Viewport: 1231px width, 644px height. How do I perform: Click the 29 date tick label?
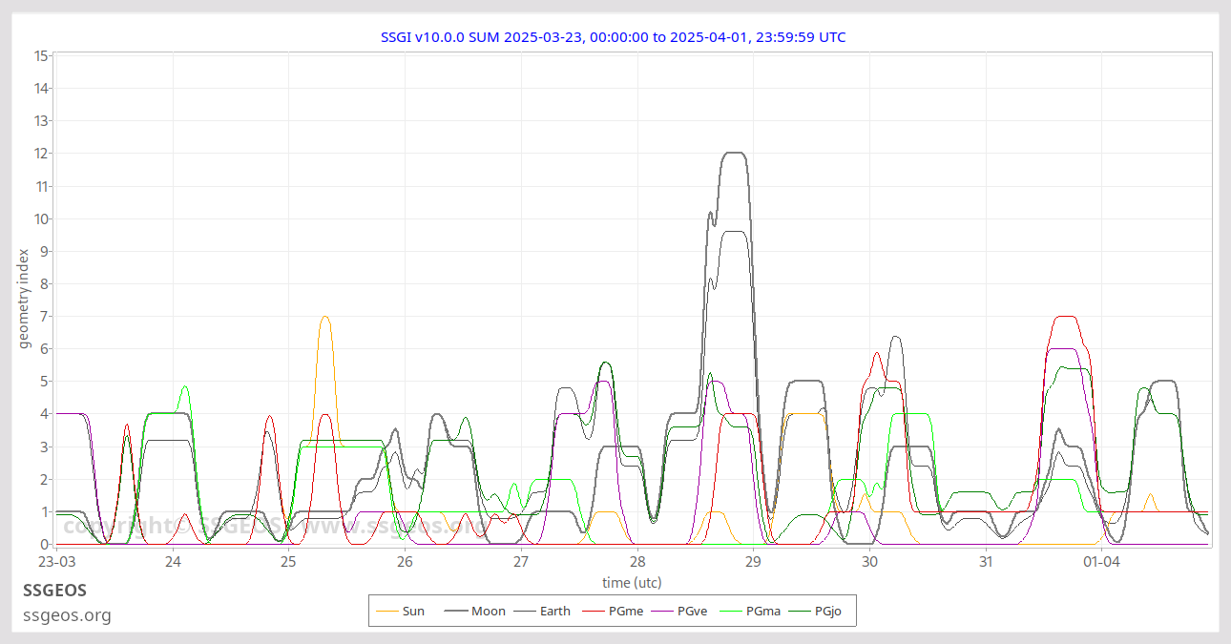pos(753,562)
